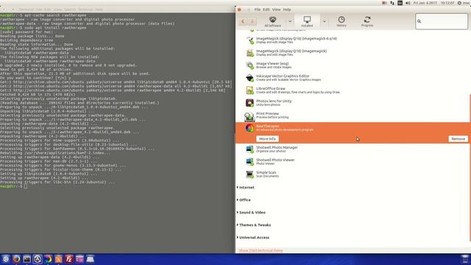Open the Terminal icon in the taskbar

[26, 259]
